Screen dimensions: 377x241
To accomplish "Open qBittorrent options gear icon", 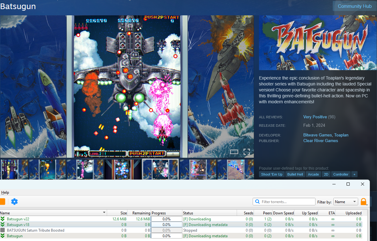I will pyautogui.click(x=14, y=202).
